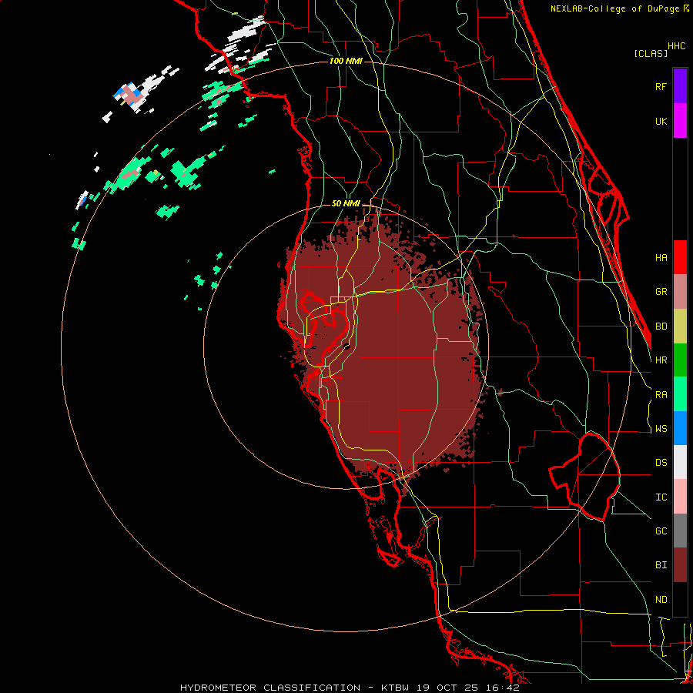Screen dimensions: 693x693
Task: Click the WS legend label
Action: point(661,429)
